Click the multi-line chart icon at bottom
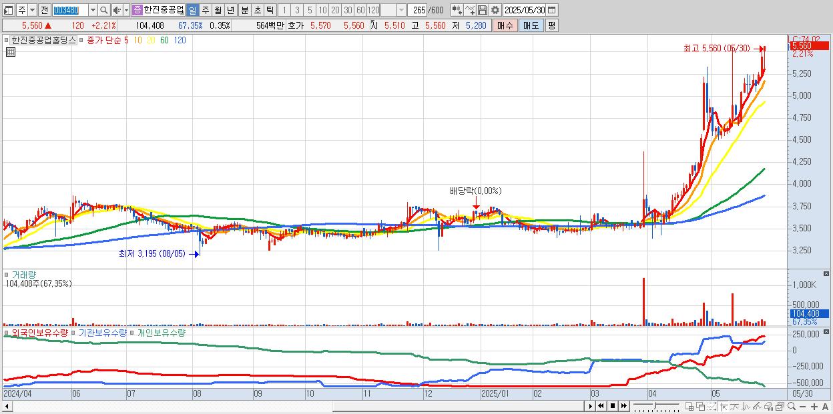Image resolution: width=833 pixels, height=414 pixels. 757,406
